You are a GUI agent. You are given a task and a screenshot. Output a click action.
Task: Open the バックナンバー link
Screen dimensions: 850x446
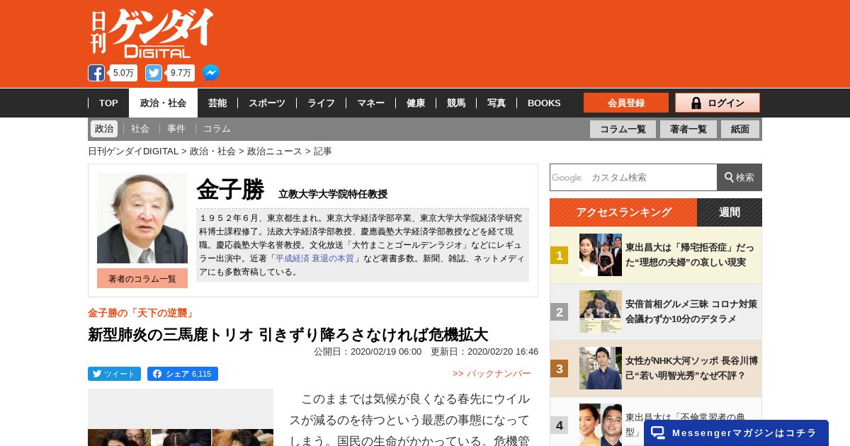(x=492, y=373)
